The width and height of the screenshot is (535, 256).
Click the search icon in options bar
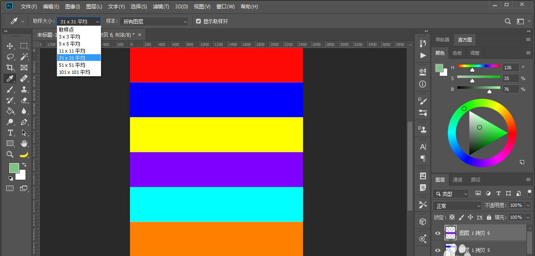(507, 21)
